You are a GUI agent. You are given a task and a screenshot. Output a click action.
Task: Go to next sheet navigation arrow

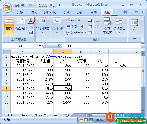point(12,115)
